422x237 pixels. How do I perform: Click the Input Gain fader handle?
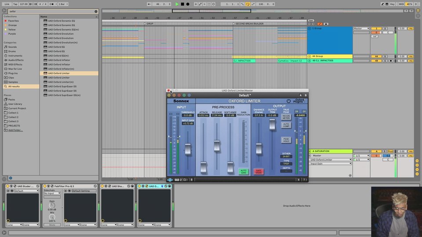pos(188,149)
